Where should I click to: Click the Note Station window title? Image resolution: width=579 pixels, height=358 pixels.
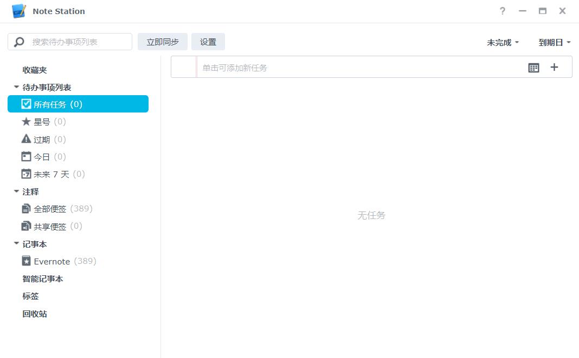59,11
